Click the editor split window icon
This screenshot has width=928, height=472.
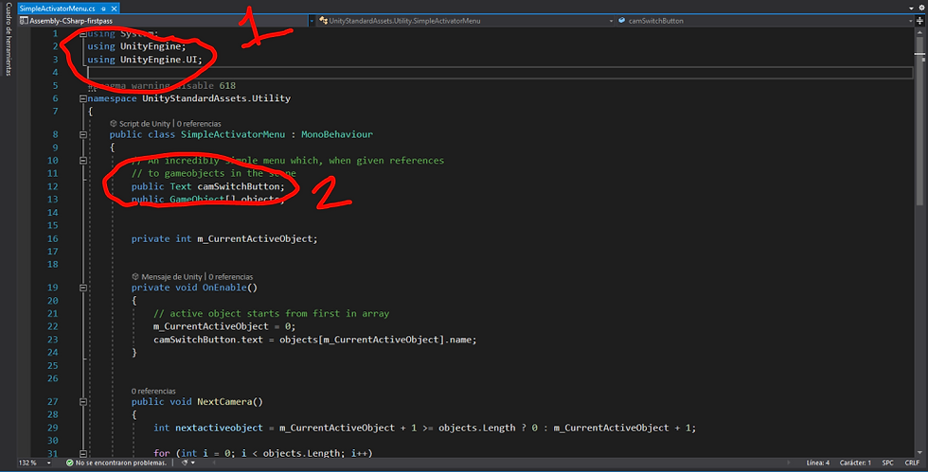point(919,21)
